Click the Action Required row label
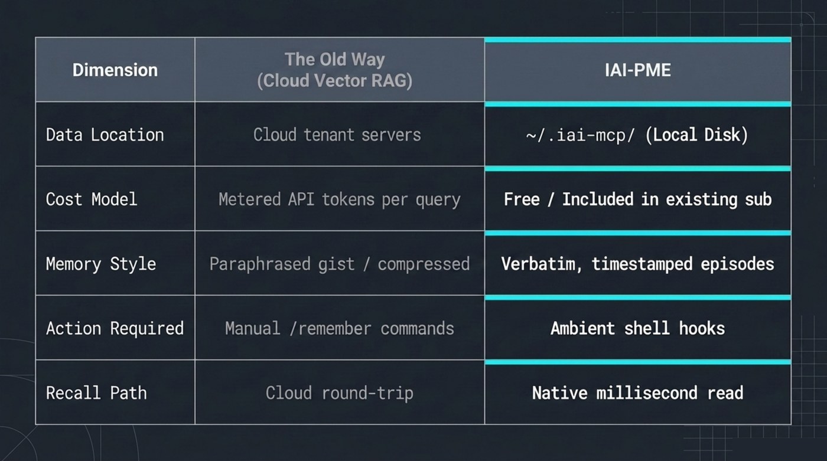Screen dimensions: 827x461 (x=115, y=328)
